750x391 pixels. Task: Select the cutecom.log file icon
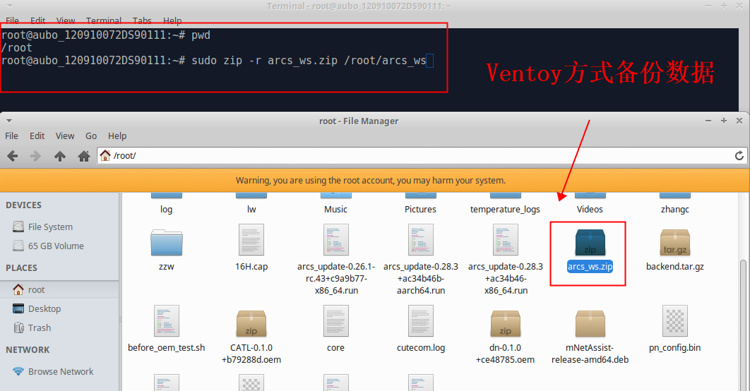pos(420,320)
